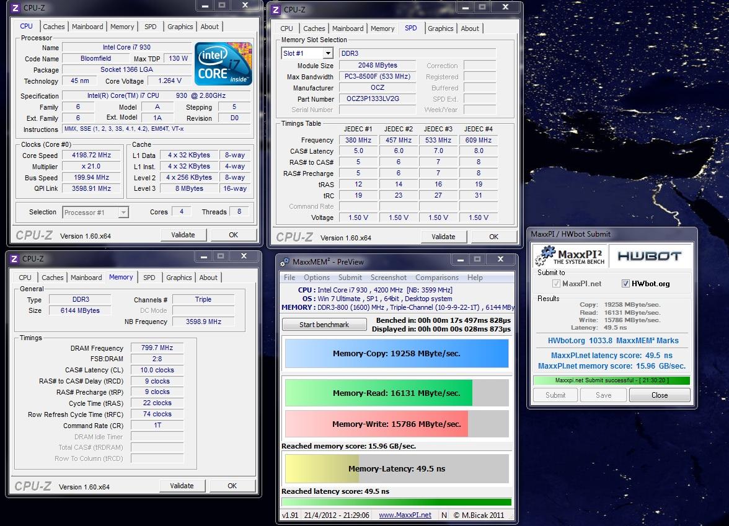729x526 pixels.
Task: Click the Manufacturer value OCZ
Action: 377,88
